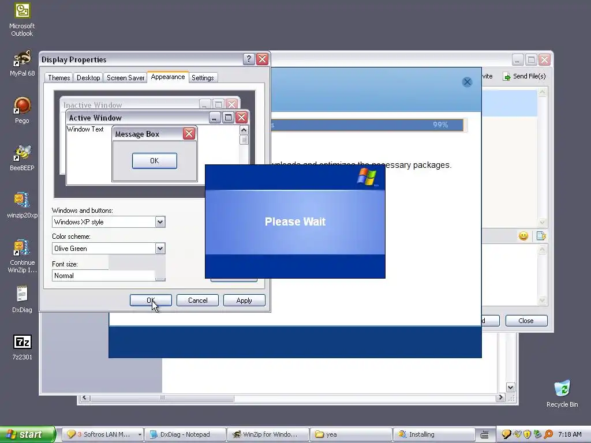Click the system clock showing 7:18 AM
The width and height of the screenshot is (591, 443).
pos(570,434)
